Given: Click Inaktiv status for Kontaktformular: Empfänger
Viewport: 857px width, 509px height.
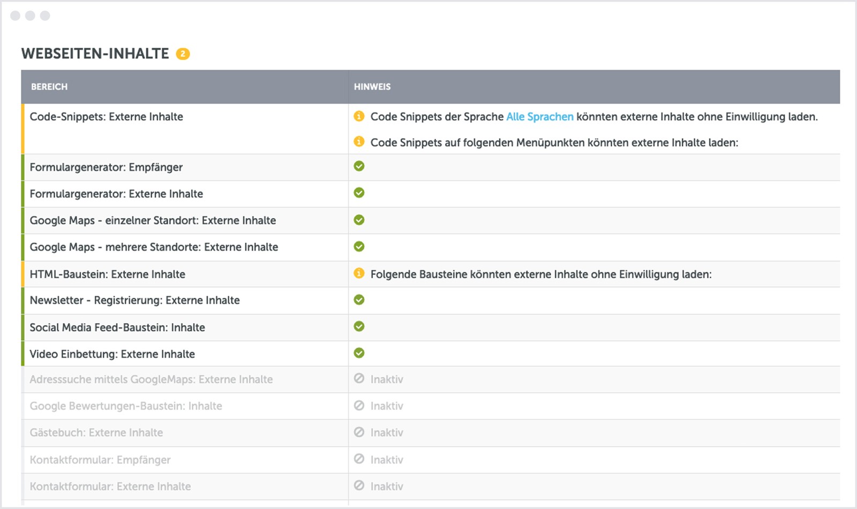Looking at the screenshot, I should click(386, 460).
